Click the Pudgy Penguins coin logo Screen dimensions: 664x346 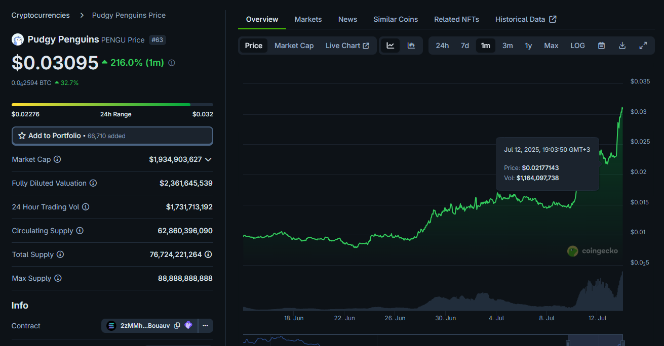18,39
